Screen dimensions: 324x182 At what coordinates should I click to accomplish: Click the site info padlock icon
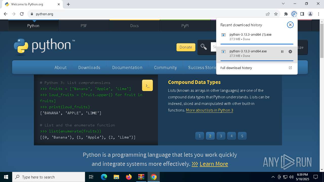[x=32, y=14]
